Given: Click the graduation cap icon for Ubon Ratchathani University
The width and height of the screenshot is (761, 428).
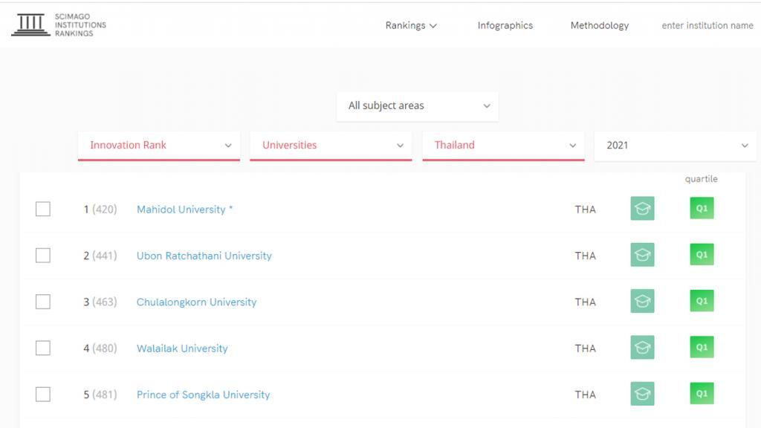Looking at the screenshot, I should pos(642,255).
